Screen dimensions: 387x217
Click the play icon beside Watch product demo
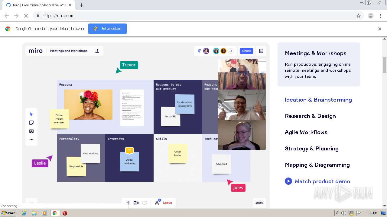click(x=288, y=181)
